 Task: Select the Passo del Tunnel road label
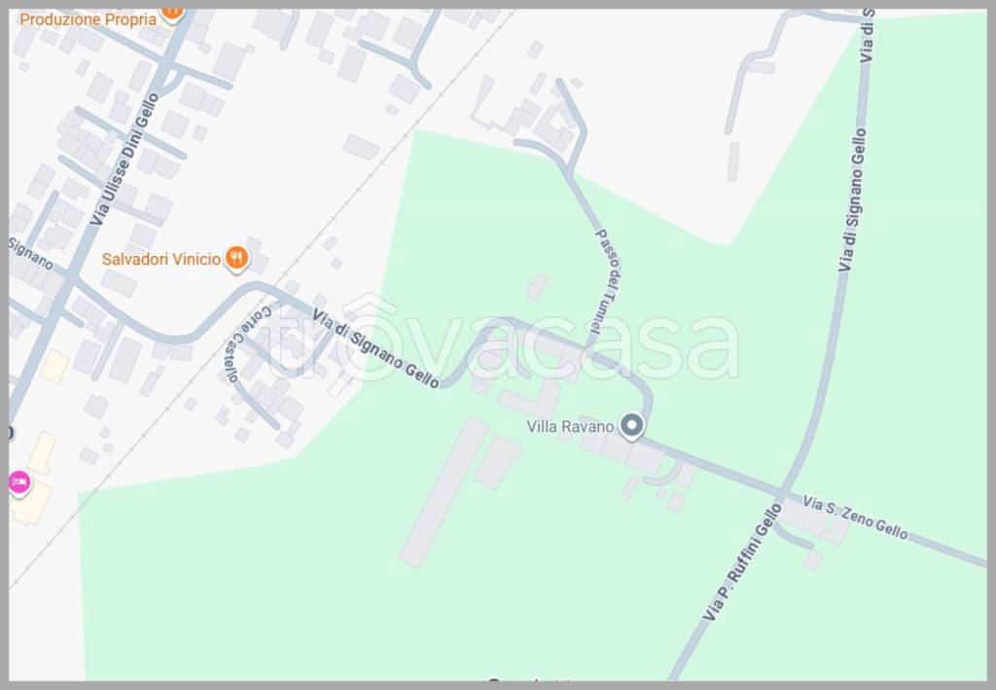click(x=607, y=281)
